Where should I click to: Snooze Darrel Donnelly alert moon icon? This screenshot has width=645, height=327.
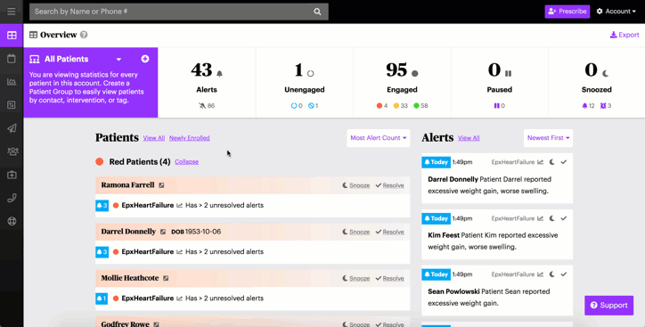point(552,162)
